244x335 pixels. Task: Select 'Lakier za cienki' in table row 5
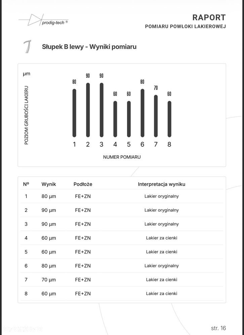pos(161,252)
